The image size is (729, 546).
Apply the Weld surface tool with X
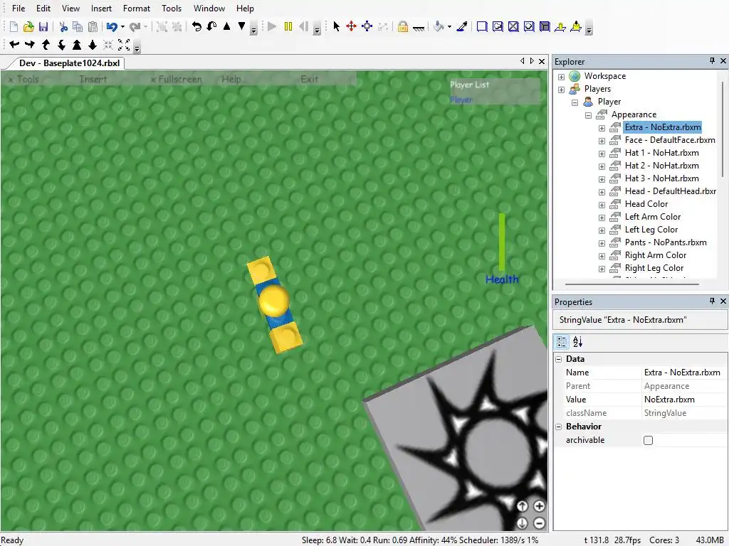[x=513, y=26]
